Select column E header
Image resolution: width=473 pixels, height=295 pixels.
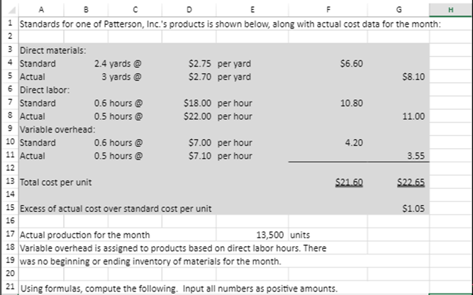tap(252, 10)
